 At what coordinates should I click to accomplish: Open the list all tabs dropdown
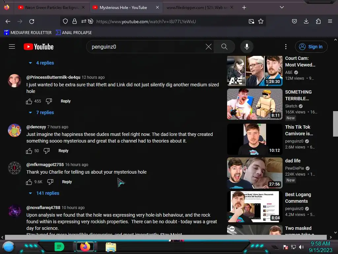282,7
